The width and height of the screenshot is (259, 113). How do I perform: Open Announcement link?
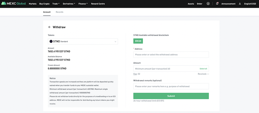coord(228,4)
